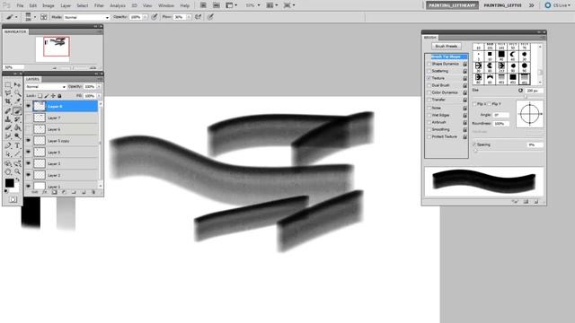Select the Path Selection tool
Image resolution: width=575 pixels, height=323 pixels.
[x=8, y=154]
